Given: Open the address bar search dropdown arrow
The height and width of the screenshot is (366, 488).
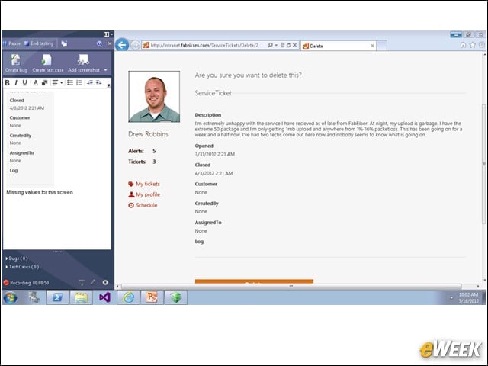Looking at the screenshot, I should pyautogui.click(x=276, y=46).
